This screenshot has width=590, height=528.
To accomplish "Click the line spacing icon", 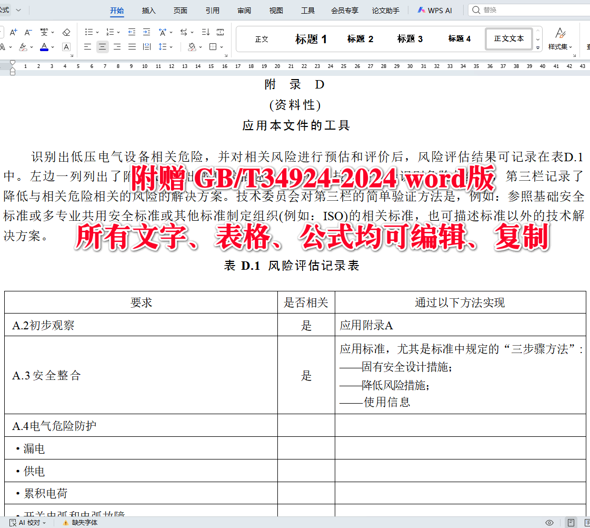I will [163, 47].
